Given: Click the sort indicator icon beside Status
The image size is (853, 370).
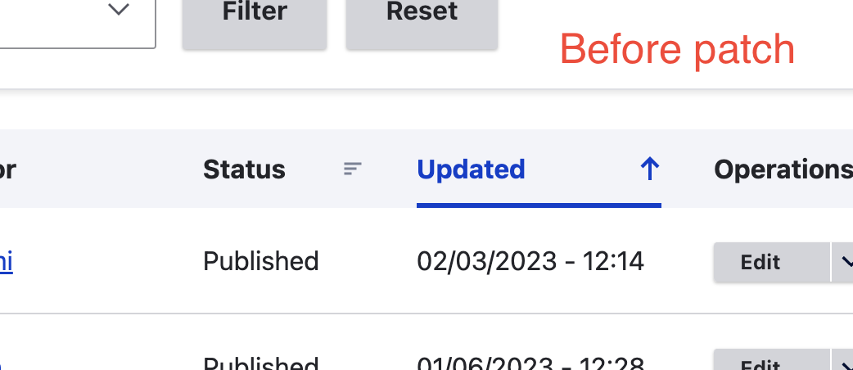Looking at the screenshot, I should coord(353,169).
